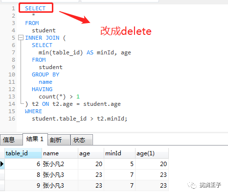The width and height of the screenshot is (228, 195).
Task: Click the age(1) column header
Action: pos(152,153)
